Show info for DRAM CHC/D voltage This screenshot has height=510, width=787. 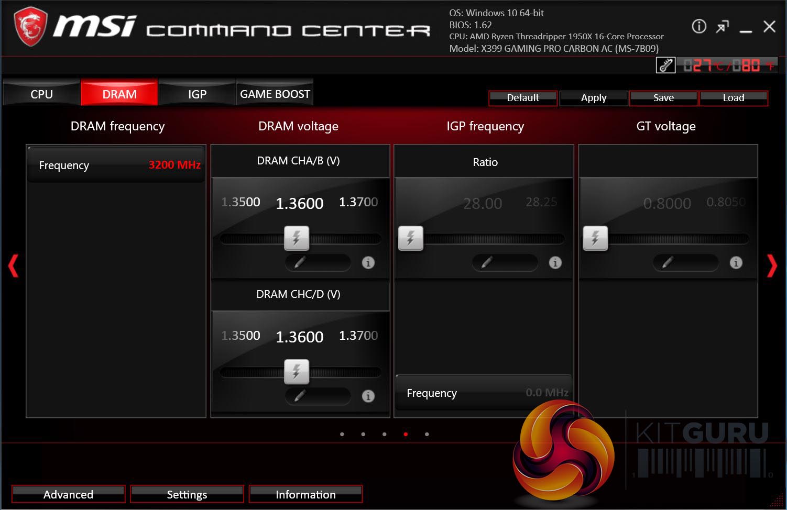(368, 396)
